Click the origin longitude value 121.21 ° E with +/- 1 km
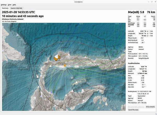The height and width of the screenshot is (115, 157). click(146, 34)
